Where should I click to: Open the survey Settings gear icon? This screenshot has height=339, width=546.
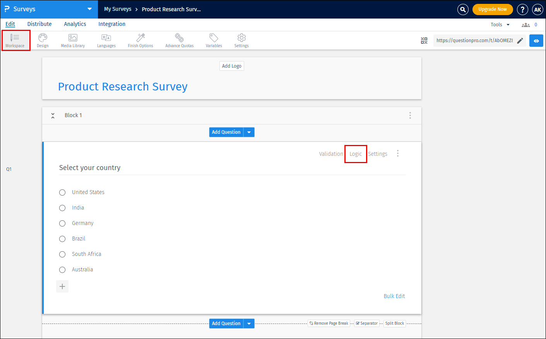click(x=241, y=40)
